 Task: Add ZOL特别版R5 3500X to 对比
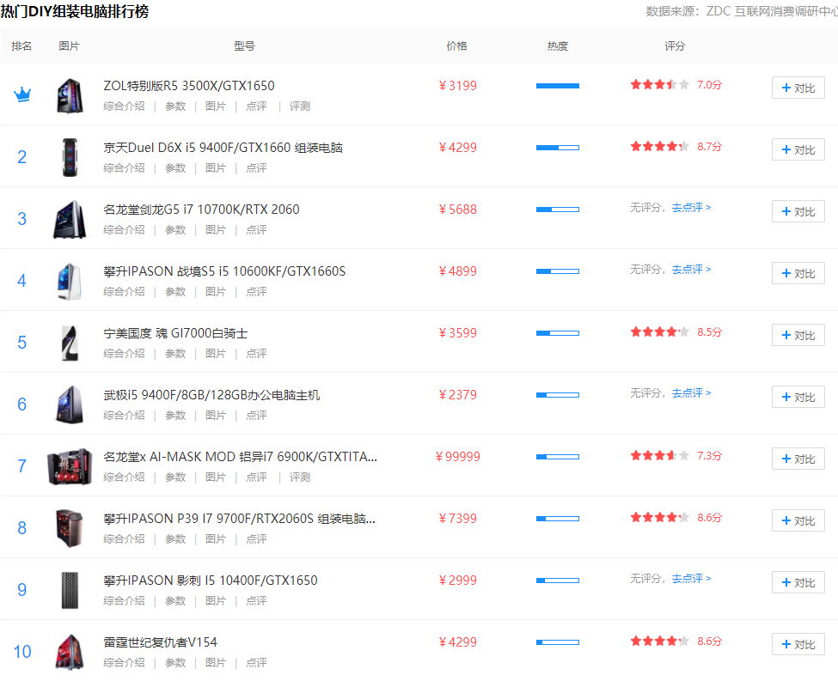[798, 88]
